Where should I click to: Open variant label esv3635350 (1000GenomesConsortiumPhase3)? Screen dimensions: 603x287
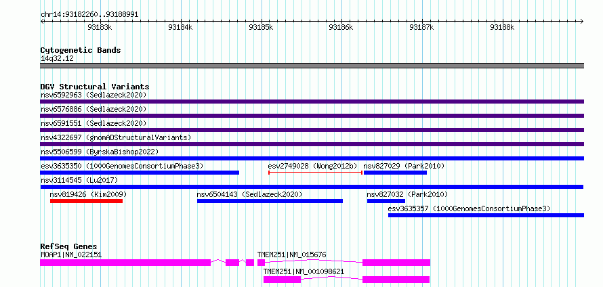pyautogui.click(x=122, y=166)
